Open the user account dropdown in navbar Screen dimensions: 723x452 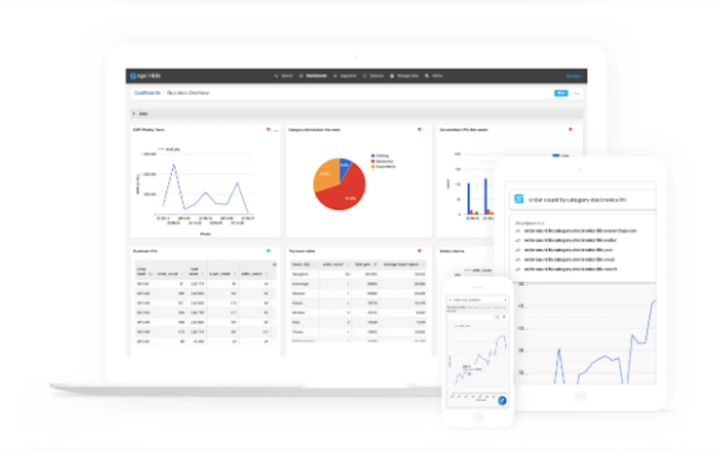pyautogui.click(x=574, y=76)
